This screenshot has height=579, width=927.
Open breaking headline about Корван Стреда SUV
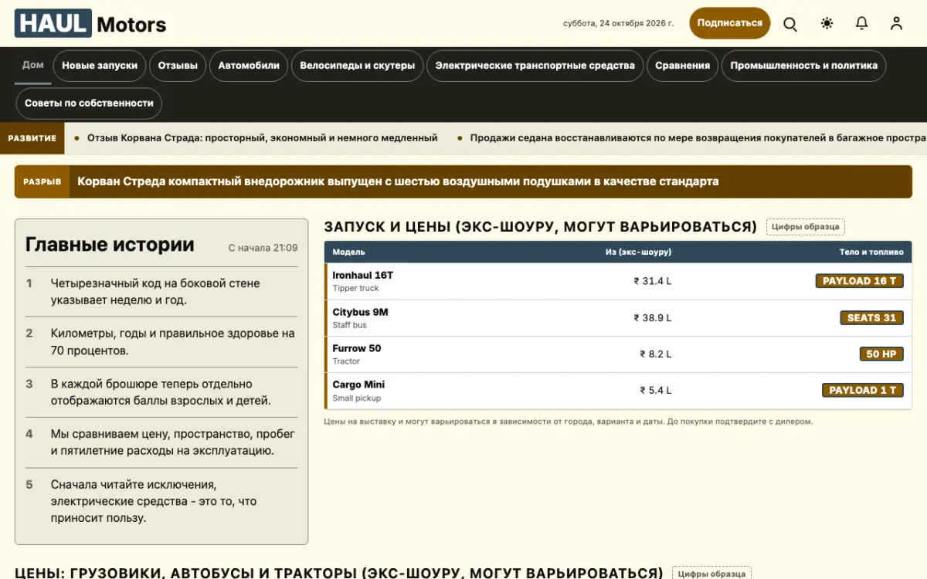click(398, 181)
